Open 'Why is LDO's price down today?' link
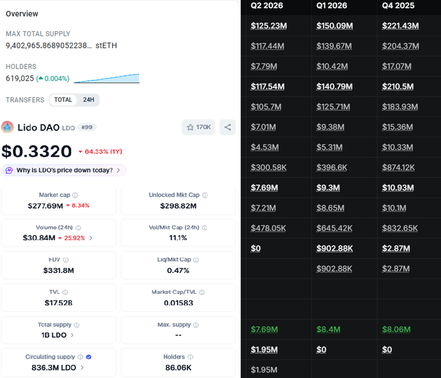Screen dimensions: 441x378 point(64,170)
